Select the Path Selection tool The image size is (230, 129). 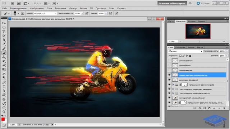click(4, 91)
